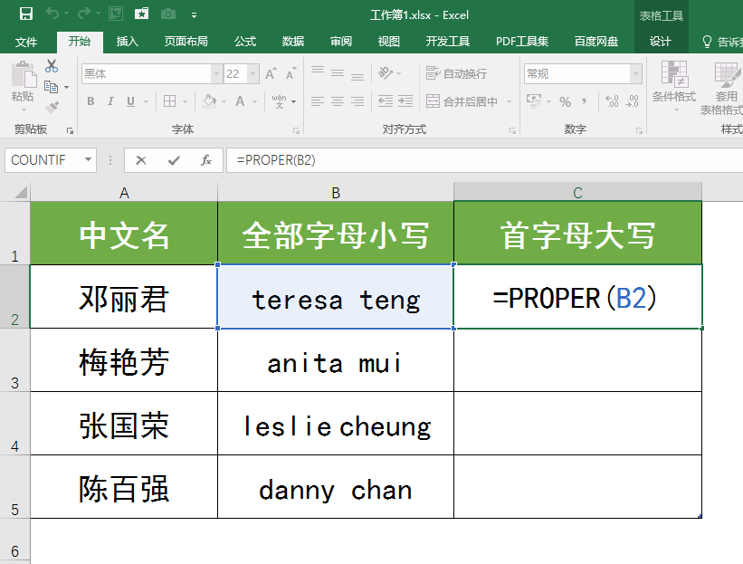Switch to the 插入 Insert tab
The image size is (743, 564).
[x=128, y=42]
